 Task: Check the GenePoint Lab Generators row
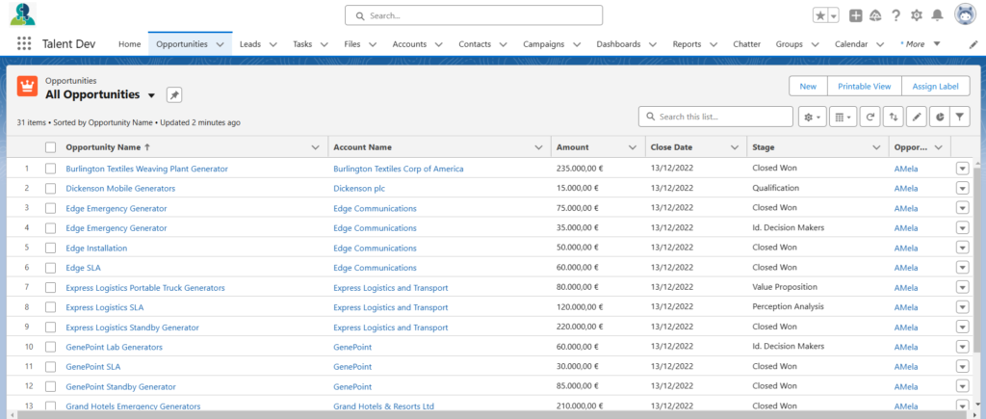[50, 347]
